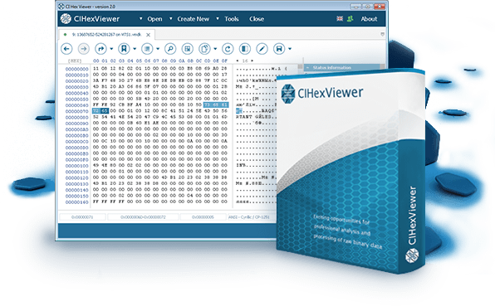Click the address row 00000100

click(x=76, y=166)
